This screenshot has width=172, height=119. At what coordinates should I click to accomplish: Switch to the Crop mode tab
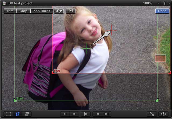pyautogui.click(x=23, y=11)
